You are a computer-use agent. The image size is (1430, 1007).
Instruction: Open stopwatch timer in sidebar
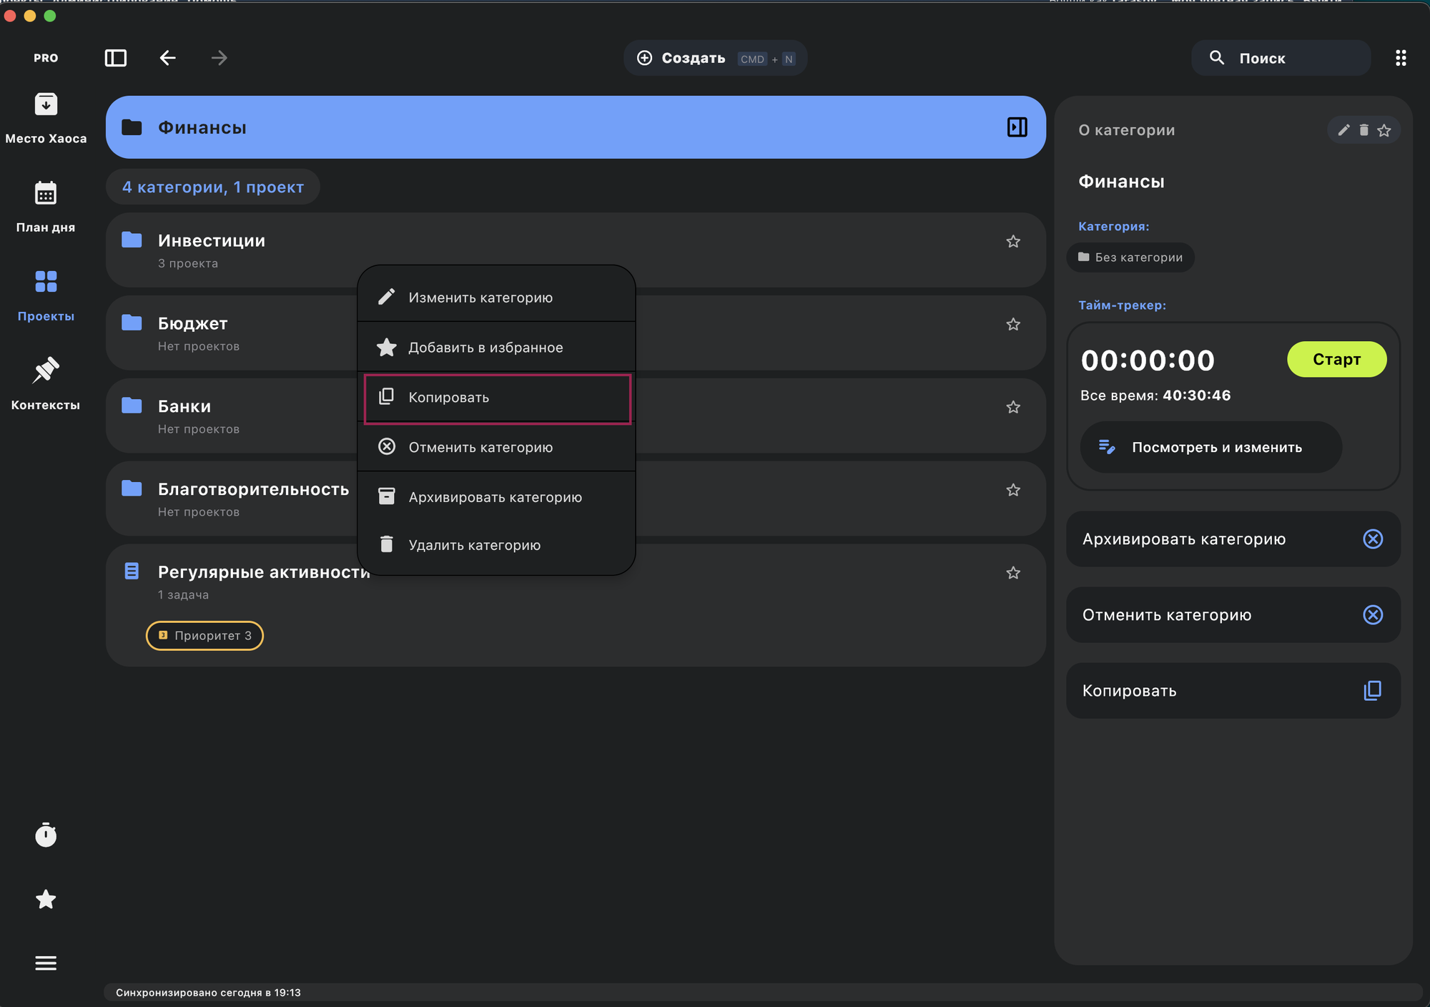click(46, 835)
